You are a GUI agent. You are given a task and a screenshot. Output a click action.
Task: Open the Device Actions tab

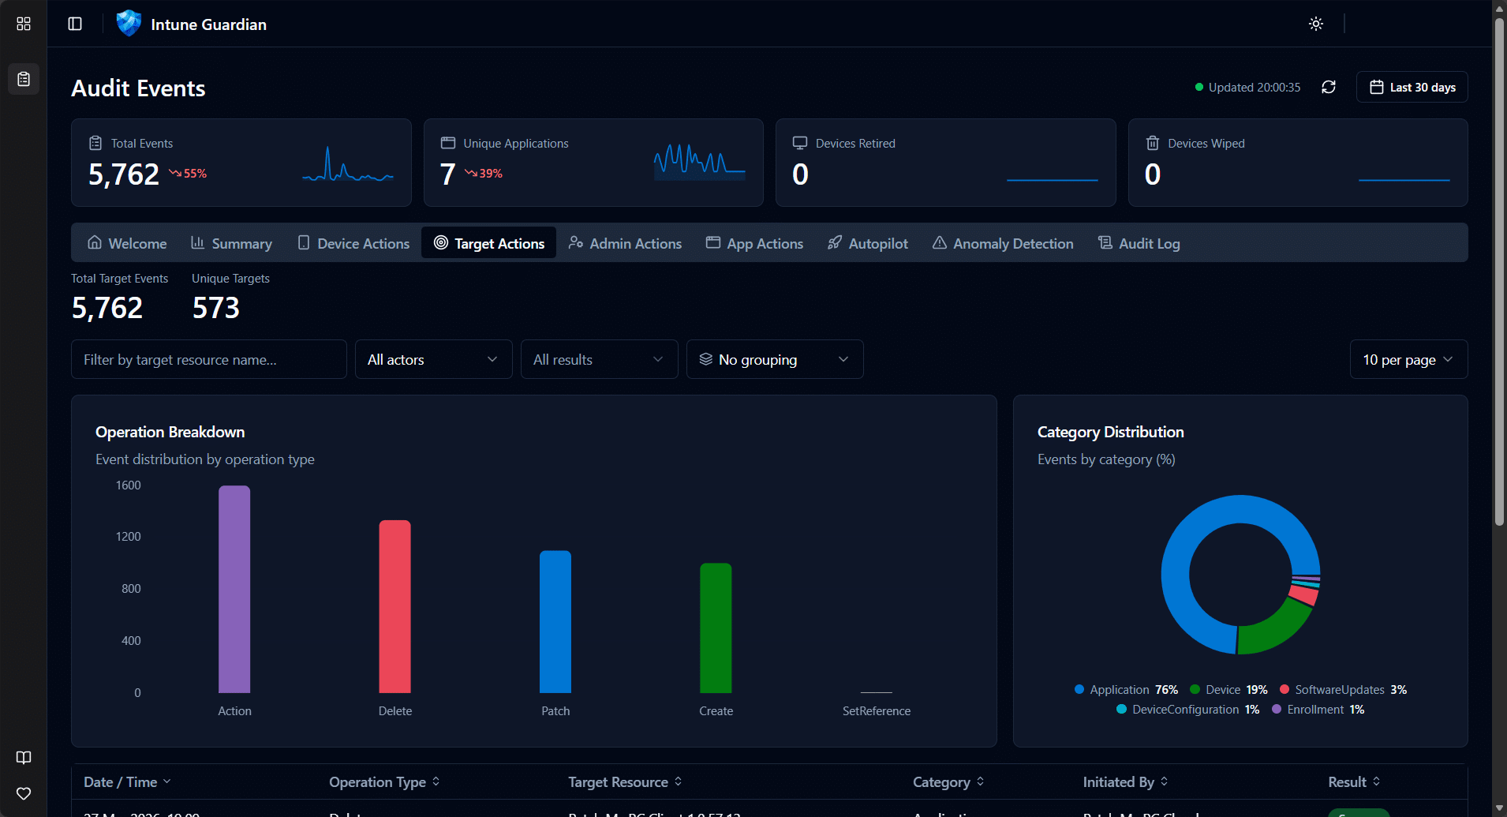pyautogui.click(x=353, y=244)
